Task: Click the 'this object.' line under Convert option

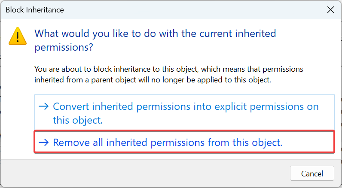Action: coord(78,120)
